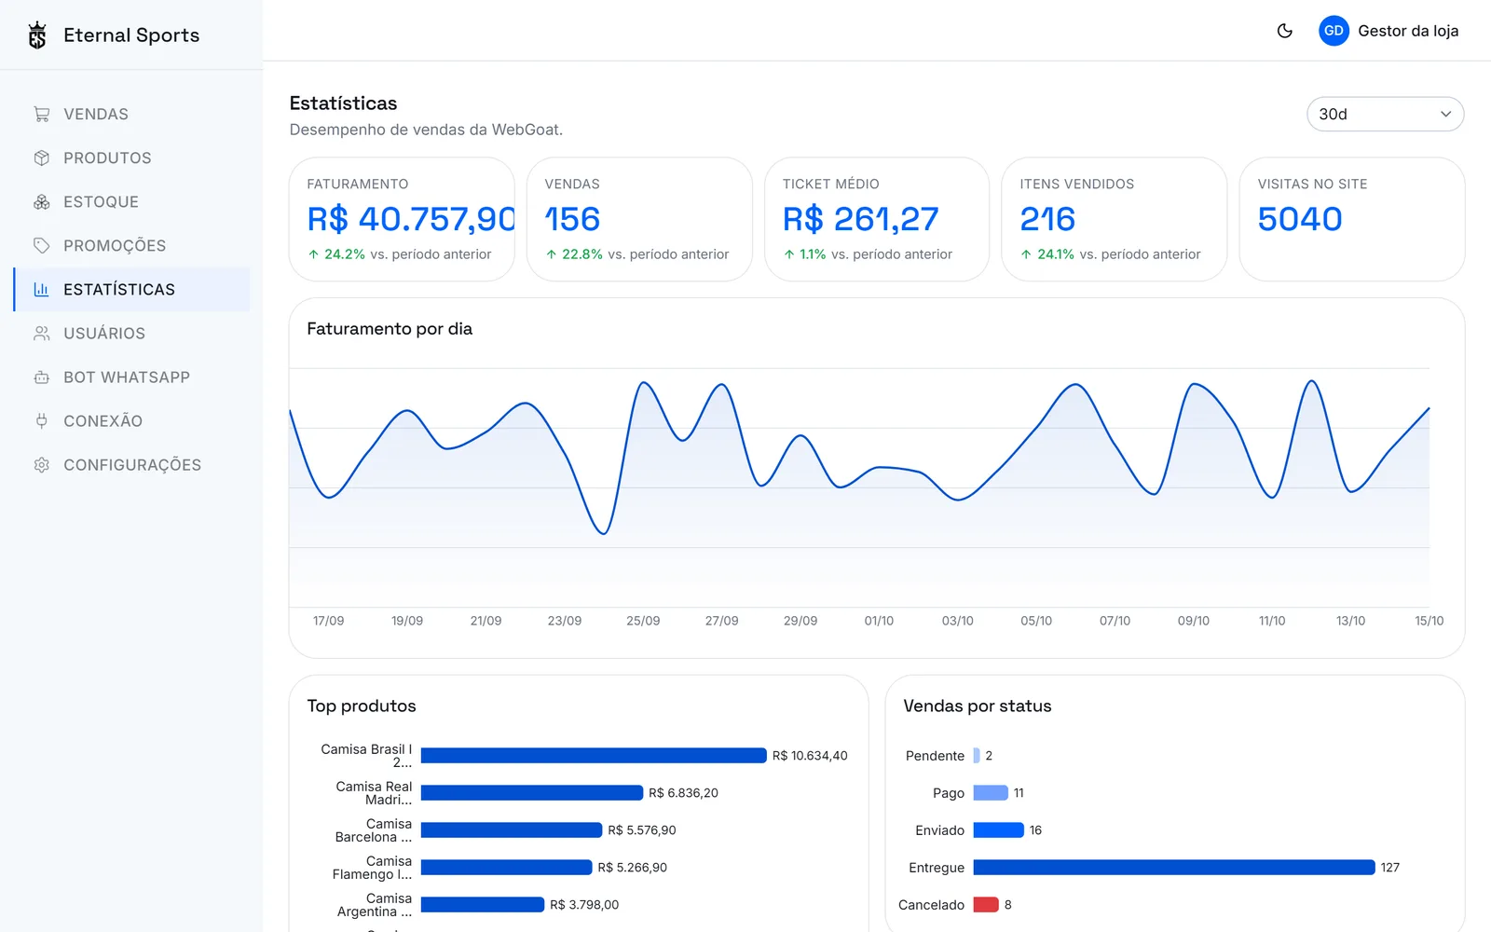Viewport: 1491px width, 932px height.
Task: Click the stacked cubes icon beside Estoque
Action: 42,202
